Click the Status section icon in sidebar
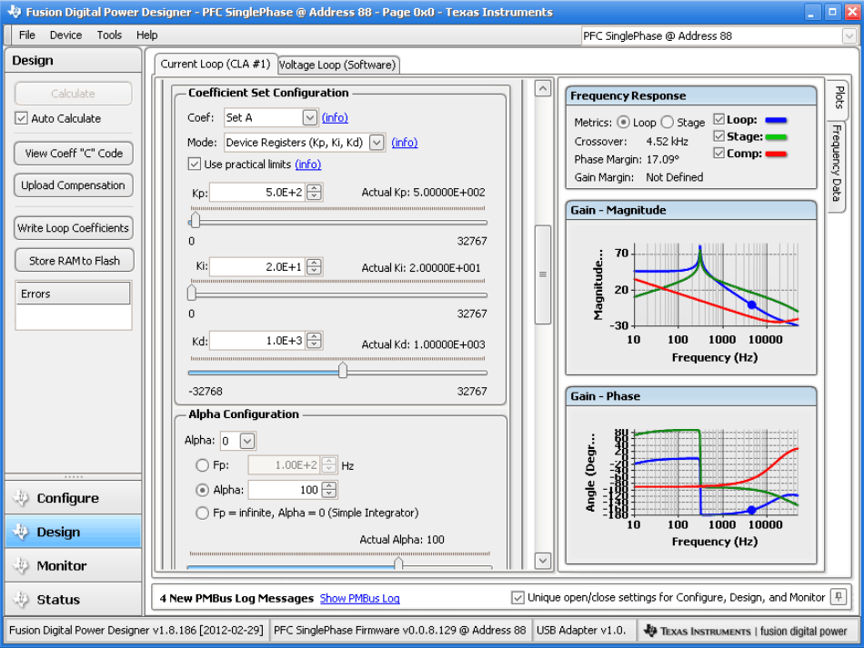 21,600
